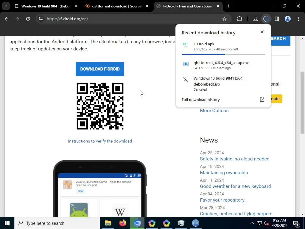Click the open-in-new-tab icon for download history
This screenshot has width=305, height=229.
(262, 100)
